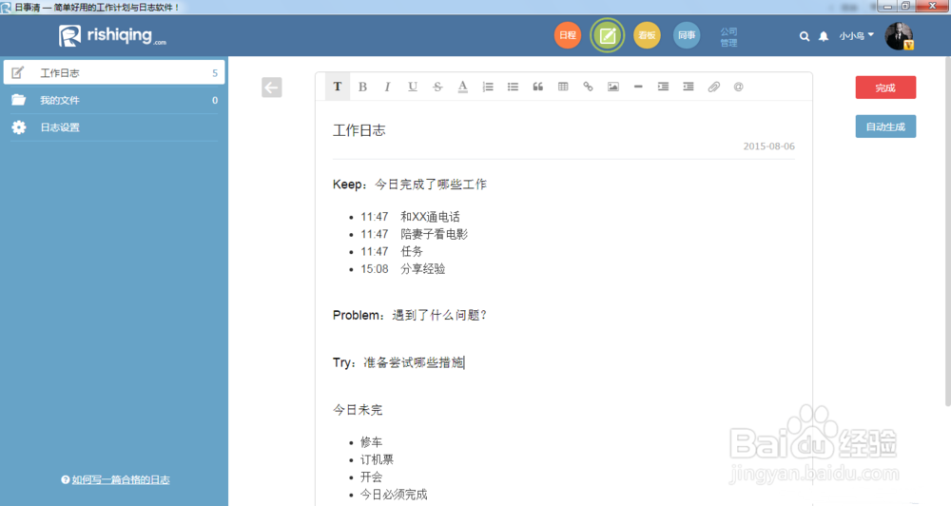Insert a blockquote
The width and height of the screenshot is (951, 506).
coord(538,87)
